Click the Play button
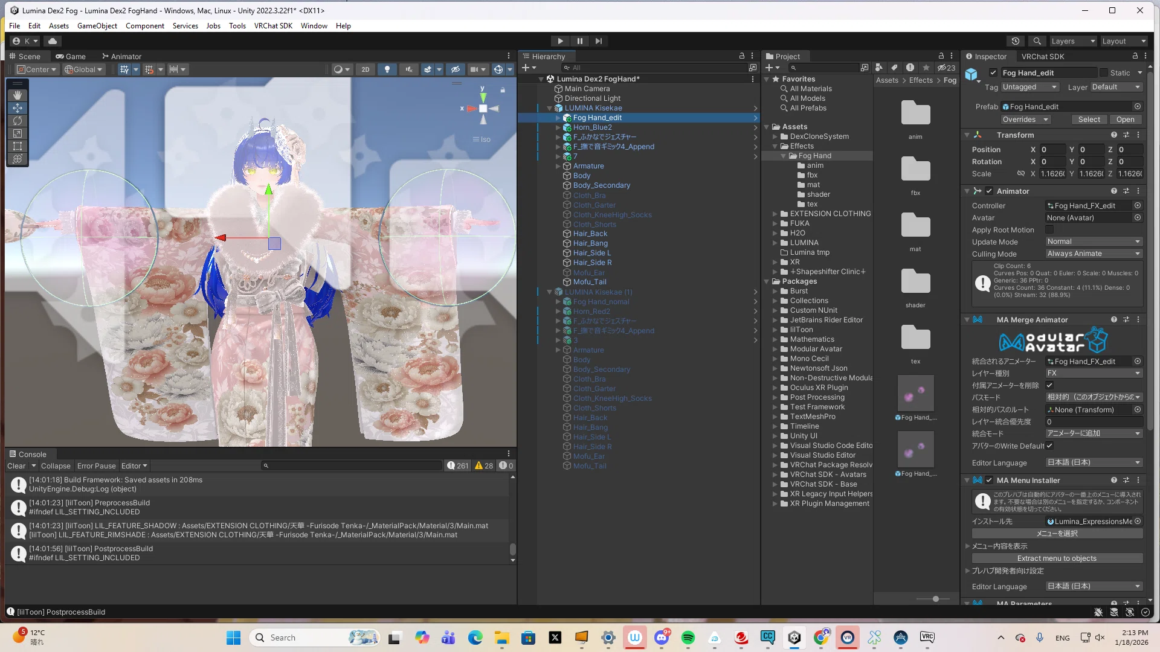This screenshot has height=652, width=1160. pos(560,41)
